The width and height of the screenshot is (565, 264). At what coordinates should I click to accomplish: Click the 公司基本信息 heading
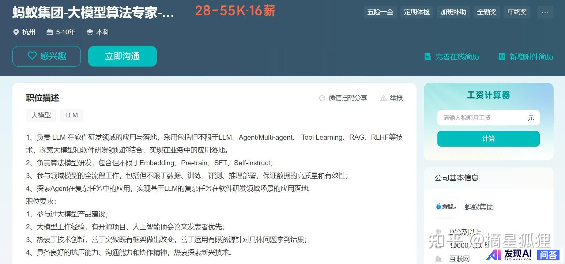[x=456, y=178]
